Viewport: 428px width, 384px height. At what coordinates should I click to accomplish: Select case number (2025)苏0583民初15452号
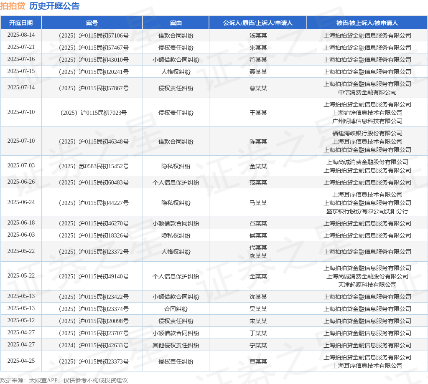(x=92, y=166)
